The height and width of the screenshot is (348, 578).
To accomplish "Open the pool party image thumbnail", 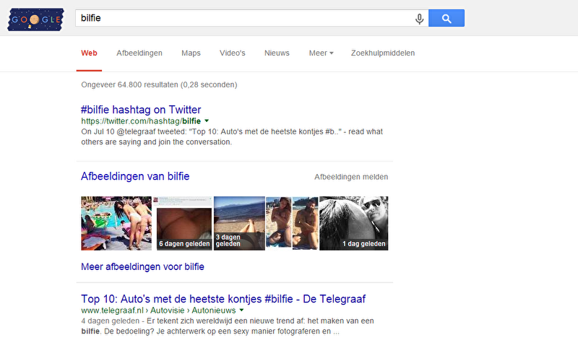I will click(x=116, y=223).
